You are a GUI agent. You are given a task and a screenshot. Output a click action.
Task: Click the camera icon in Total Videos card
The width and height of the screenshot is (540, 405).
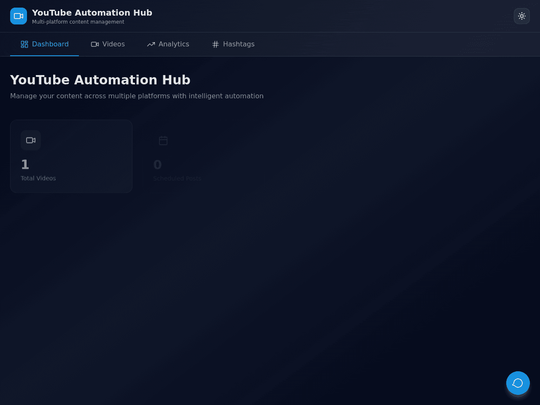coord(31,140)
